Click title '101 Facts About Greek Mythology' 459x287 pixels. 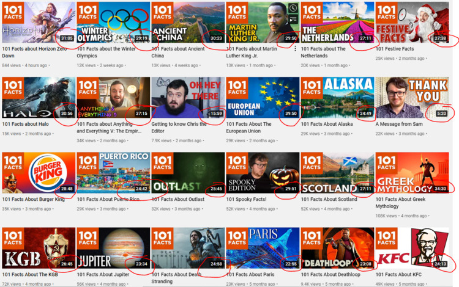point(400,203)
